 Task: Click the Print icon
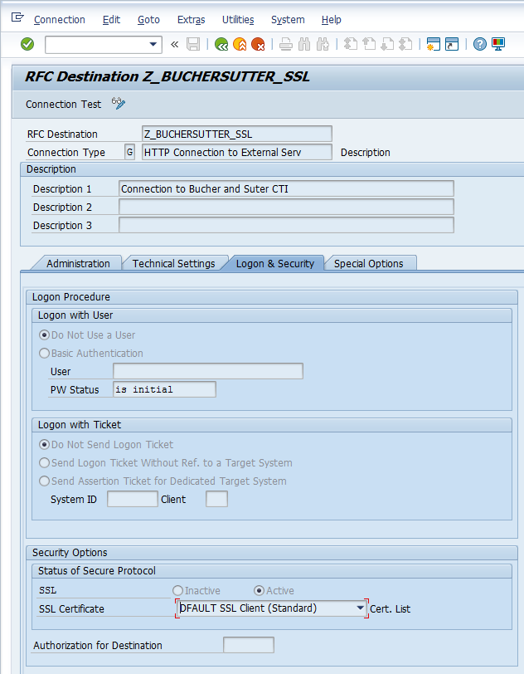pos(286,44)
